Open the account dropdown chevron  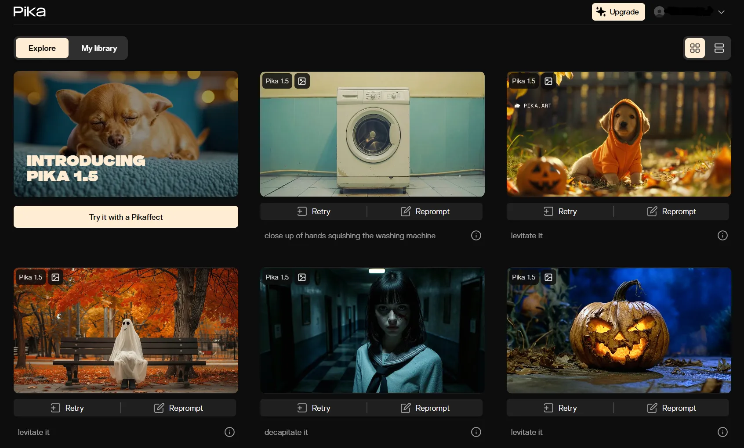point(721,12)
